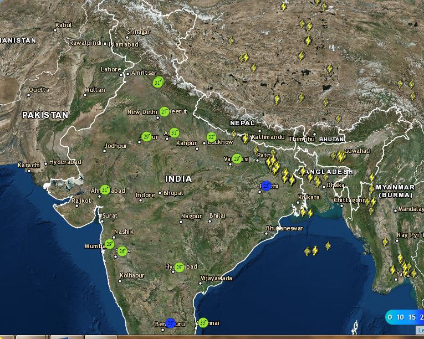Click the lightning marker just north of Bhutan
Image resolution: width=424 pixels, height=339 pixels.
[338, 119]
